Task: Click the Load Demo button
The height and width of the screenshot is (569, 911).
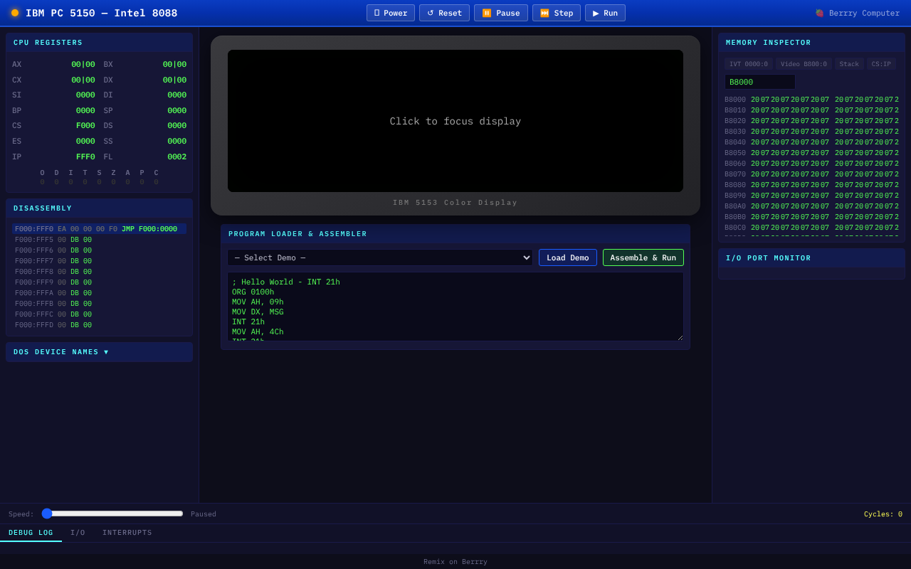Action: 567,257
